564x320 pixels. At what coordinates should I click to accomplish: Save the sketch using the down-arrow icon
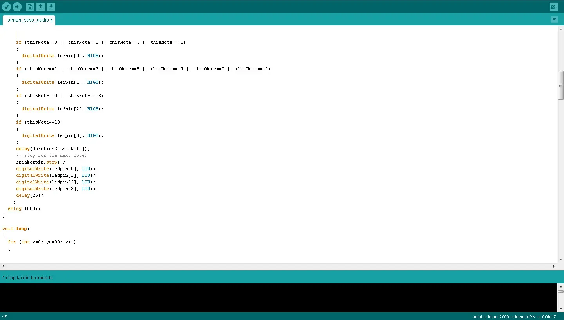51,7
